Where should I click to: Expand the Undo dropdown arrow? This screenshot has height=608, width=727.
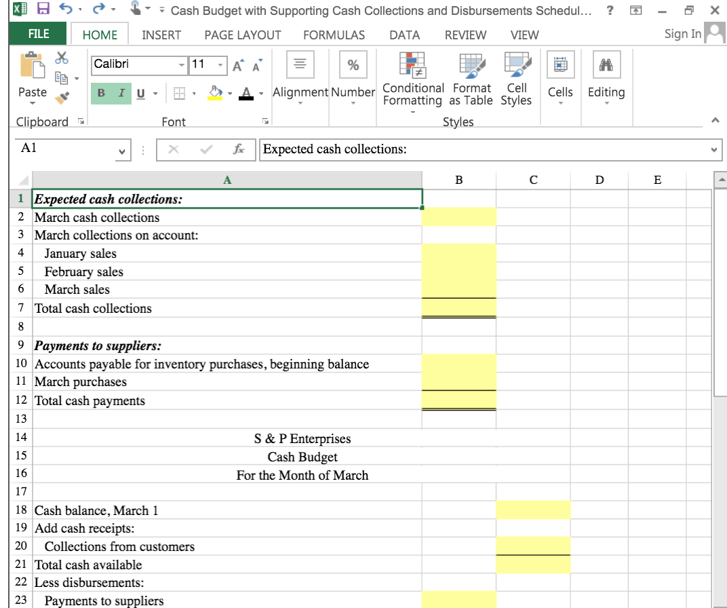click(80, 10)
